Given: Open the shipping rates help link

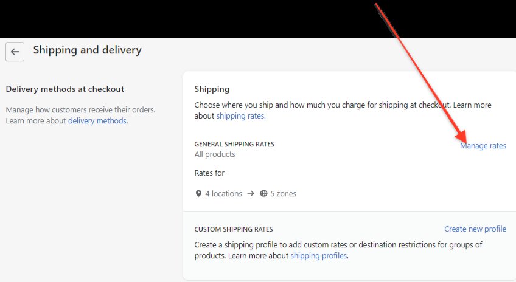Looking at the screenshot, I should pos(240,116).
